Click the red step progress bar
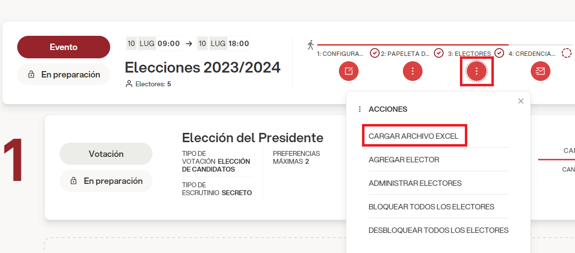Screen dimensions: 575x253 coord(413,45)
